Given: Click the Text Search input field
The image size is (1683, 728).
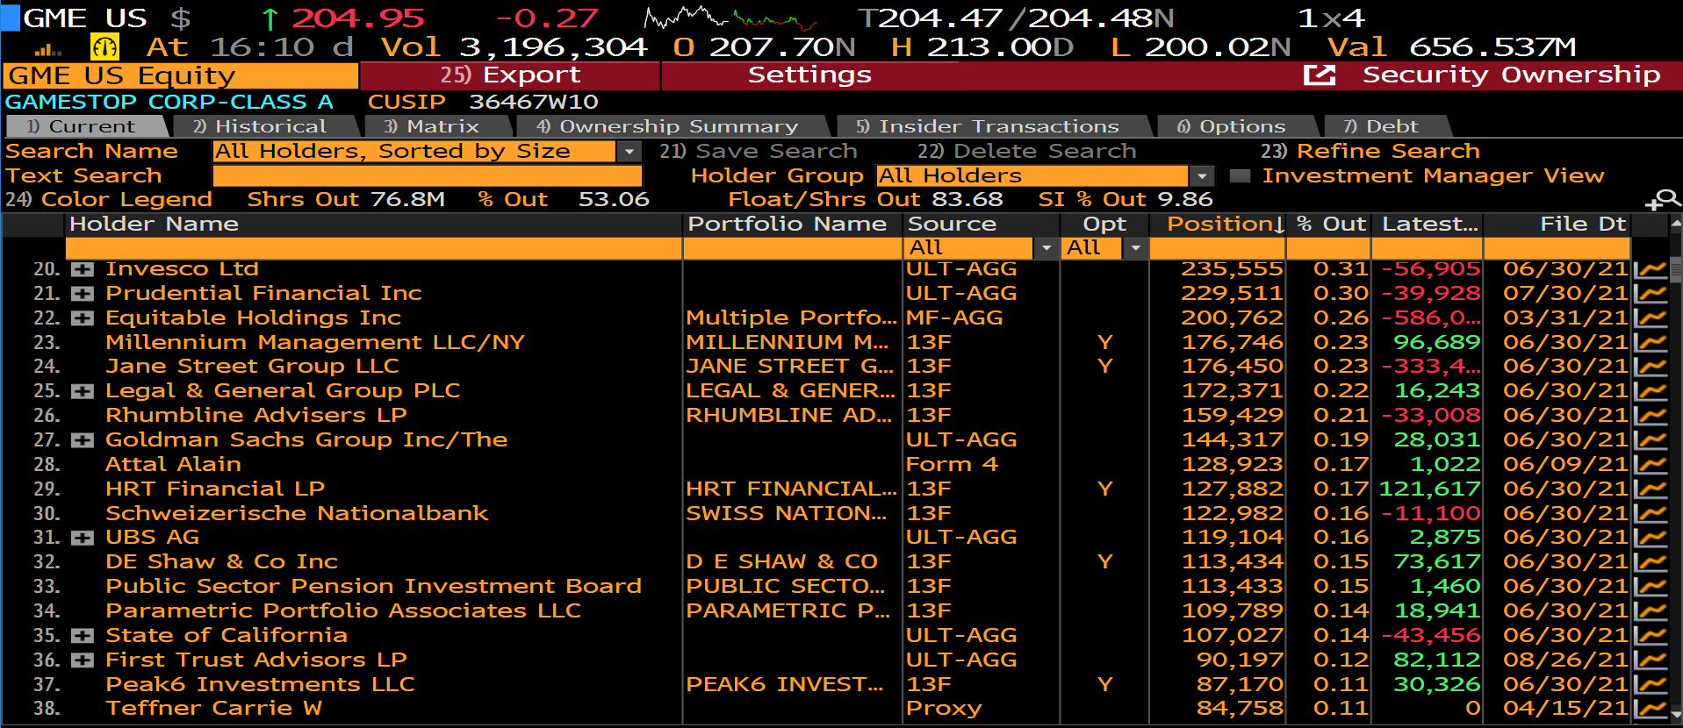Looking at the screenshot, I should 428,176.
